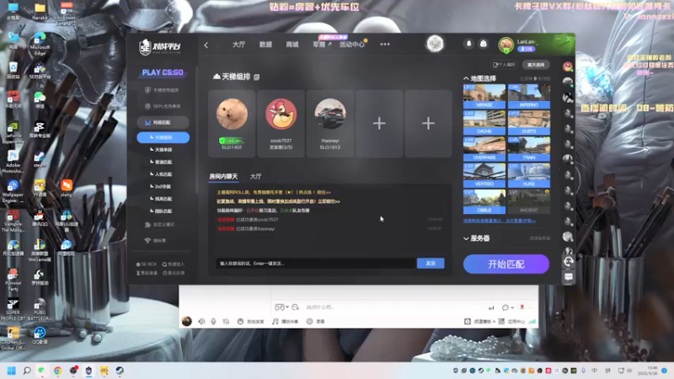Screen dimensions: 674x379
Task: Click the room chat message input field
Action: pos(315,264)
